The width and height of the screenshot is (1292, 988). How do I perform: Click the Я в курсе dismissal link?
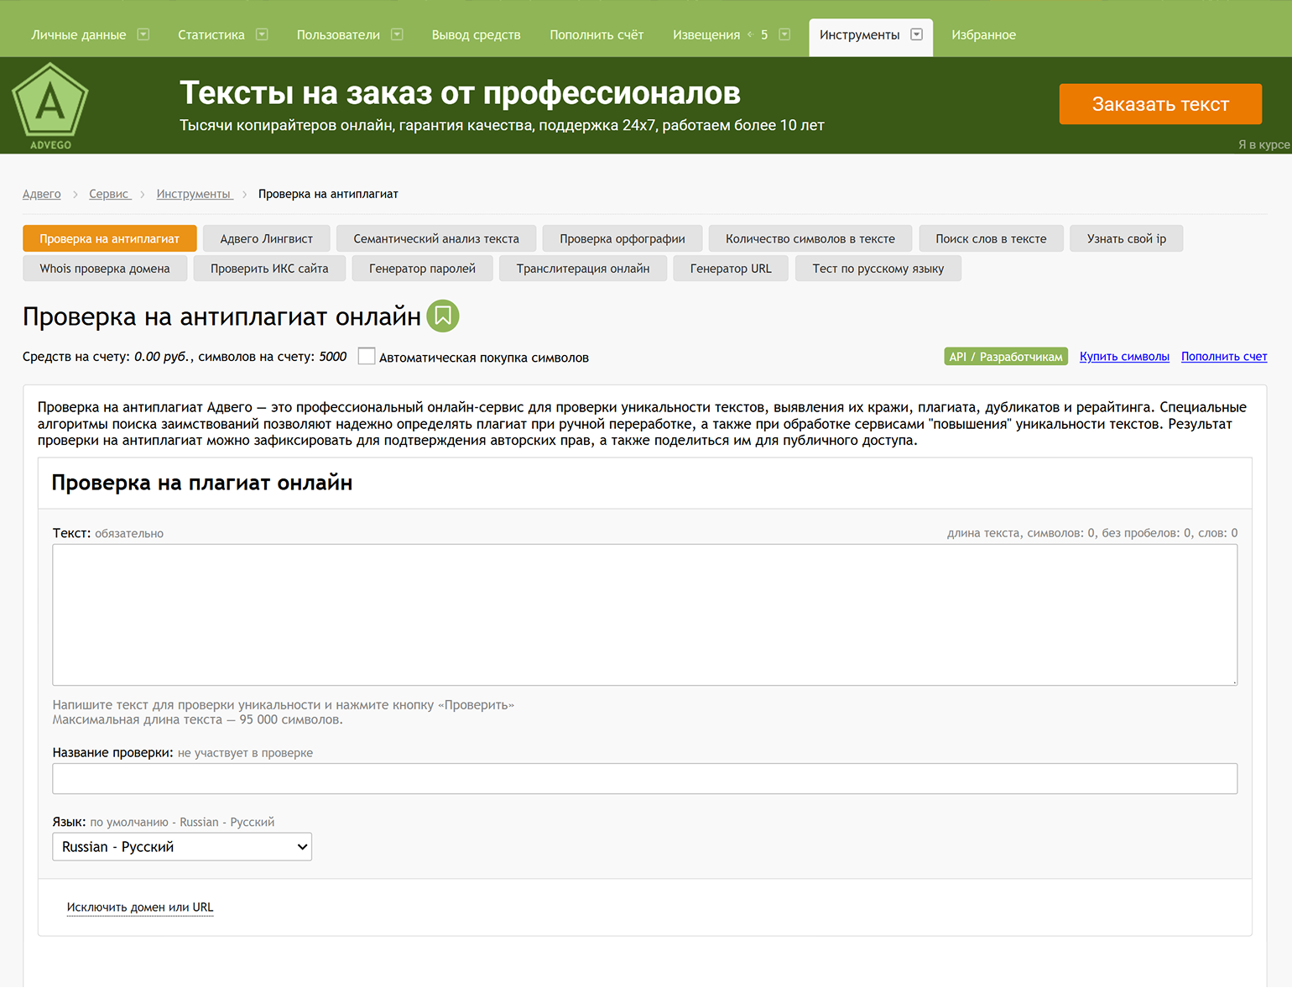(x=1264, y=144)
